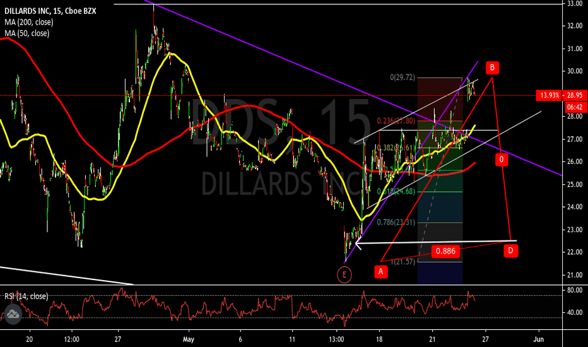
Task: Click the circled E wave label
Action: [344, 275]
